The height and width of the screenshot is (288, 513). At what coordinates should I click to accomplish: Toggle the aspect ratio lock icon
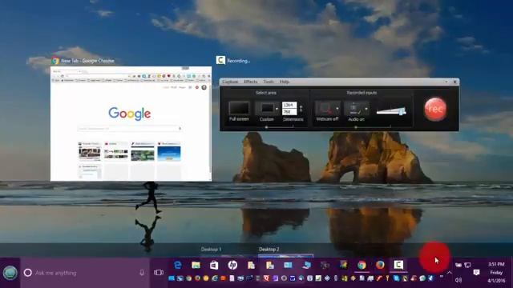pyautogui.click(x=301, y=109)
